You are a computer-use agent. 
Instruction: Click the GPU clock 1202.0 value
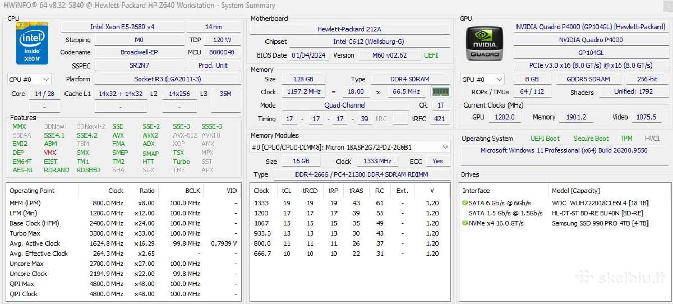[504, 117]
